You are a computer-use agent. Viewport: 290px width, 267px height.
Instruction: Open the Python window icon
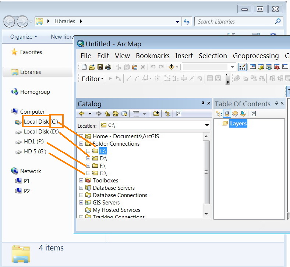[285, 67]
